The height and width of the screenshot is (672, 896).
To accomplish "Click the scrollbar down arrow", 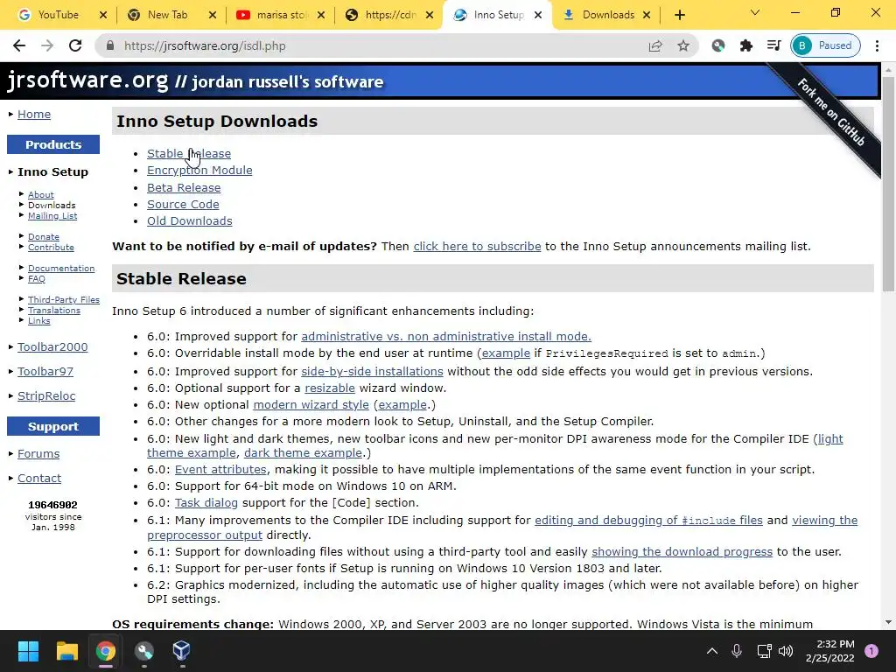I will coord(888,622).
